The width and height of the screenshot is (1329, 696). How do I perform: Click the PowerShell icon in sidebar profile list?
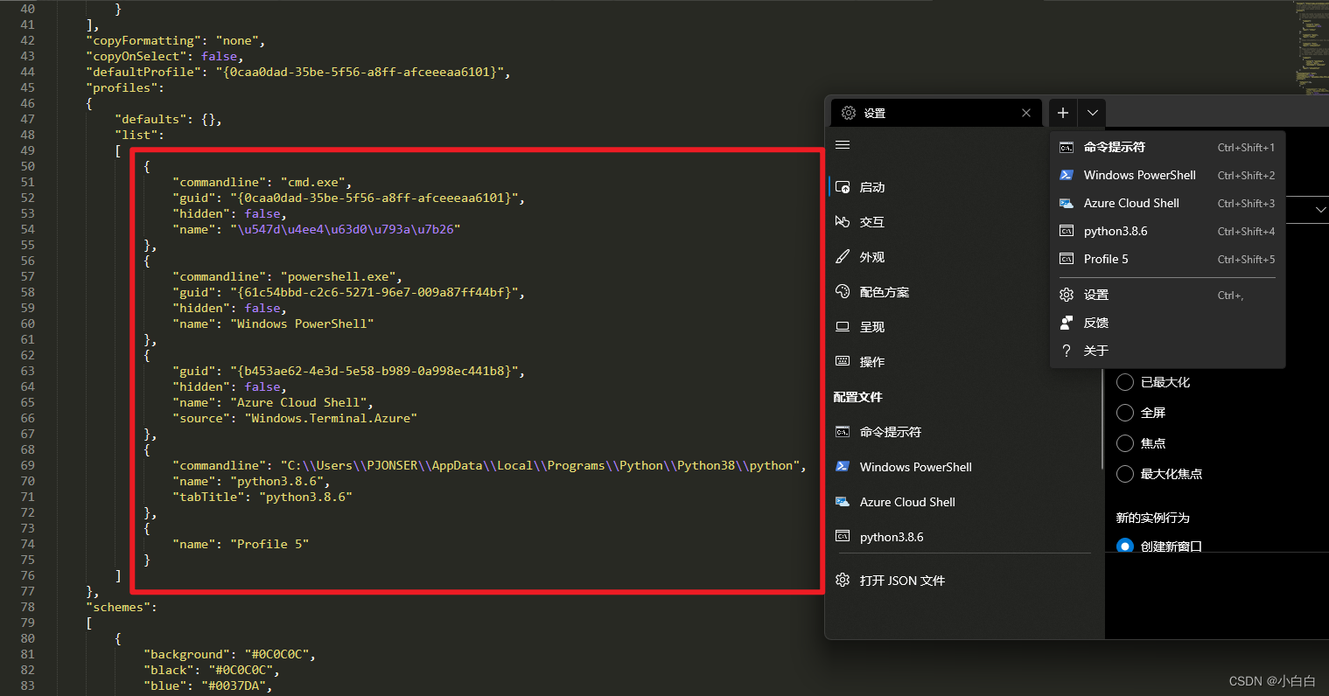843,467
